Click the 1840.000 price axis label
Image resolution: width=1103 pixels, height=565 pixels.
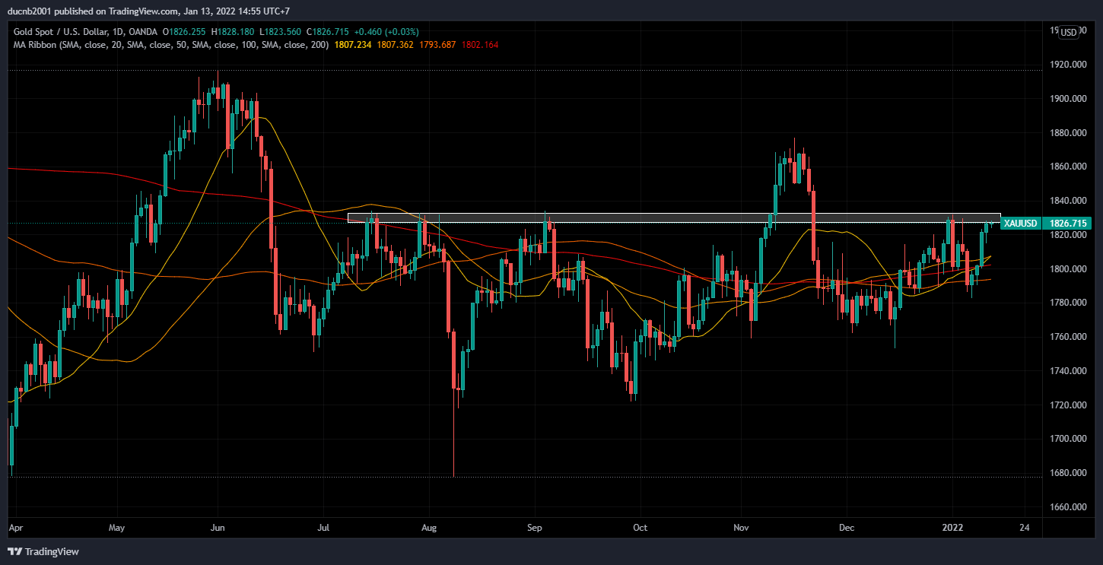click(1067, 201)
